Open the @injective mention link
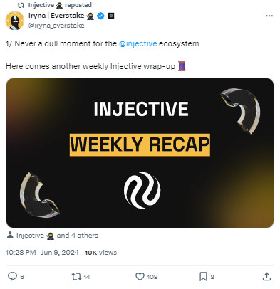 (138, 43)
